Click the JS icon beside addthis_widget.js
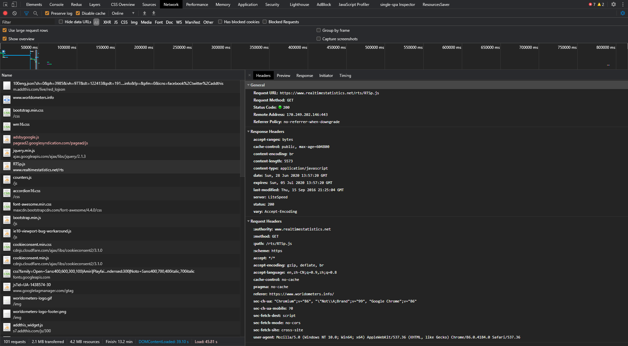 [7, 328]
